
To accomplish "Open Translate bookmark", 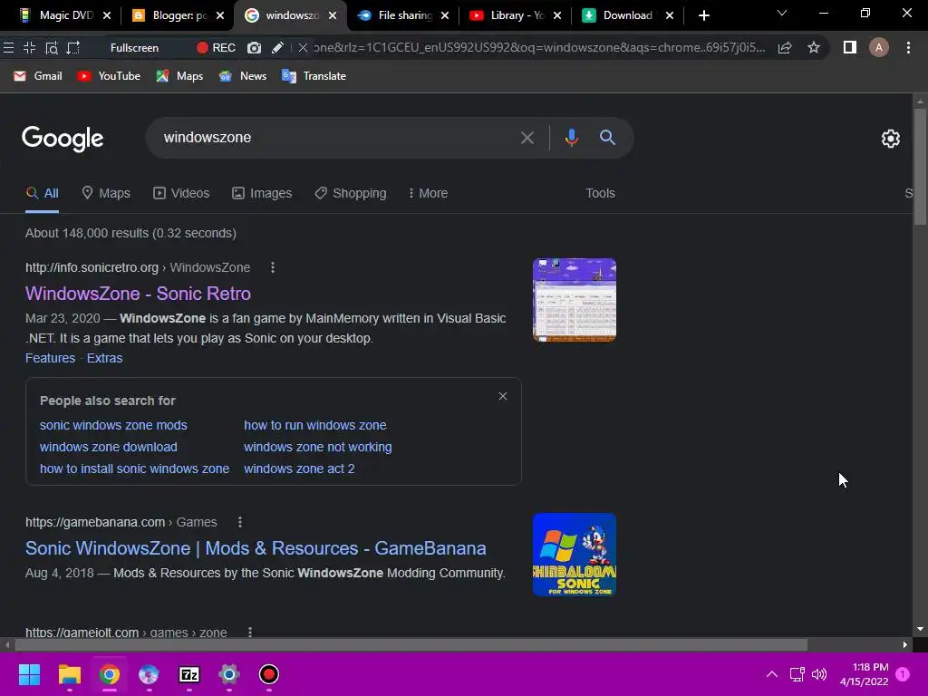I will tap(314, 76).
